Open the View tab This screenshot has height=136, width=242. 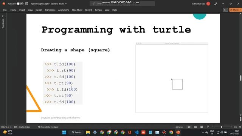[107, 10]
